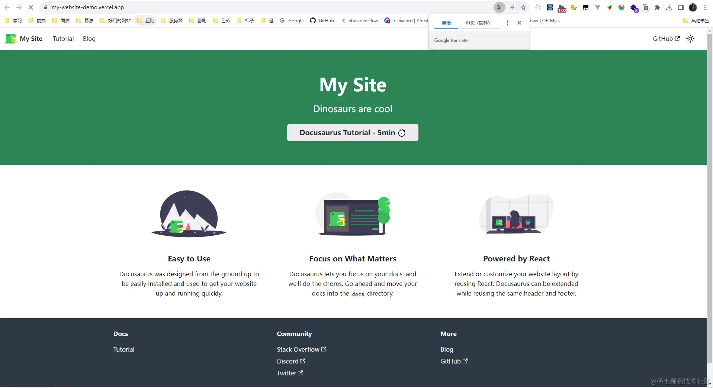This screenshot has height=388, width=713.
Task: Open the 服务器 bookmark folder
Action: 172,21
